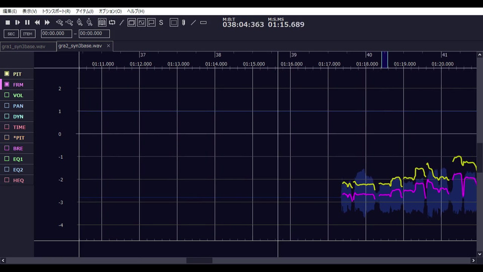
Task: Stop playback with the stop button
Action: [8, 23]
